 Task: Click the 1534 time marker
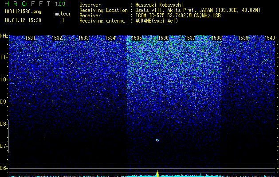[110, 38]
